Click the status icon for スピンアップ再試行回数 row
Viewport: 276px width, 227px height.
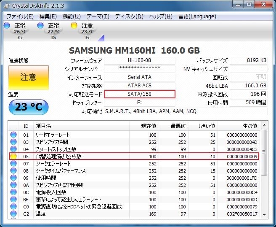click(13, 185)
